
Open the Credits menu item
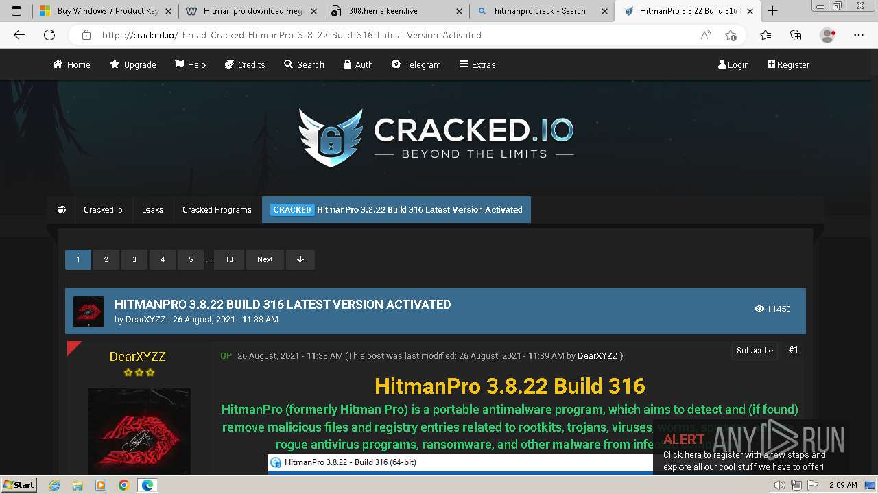point(245,64)
